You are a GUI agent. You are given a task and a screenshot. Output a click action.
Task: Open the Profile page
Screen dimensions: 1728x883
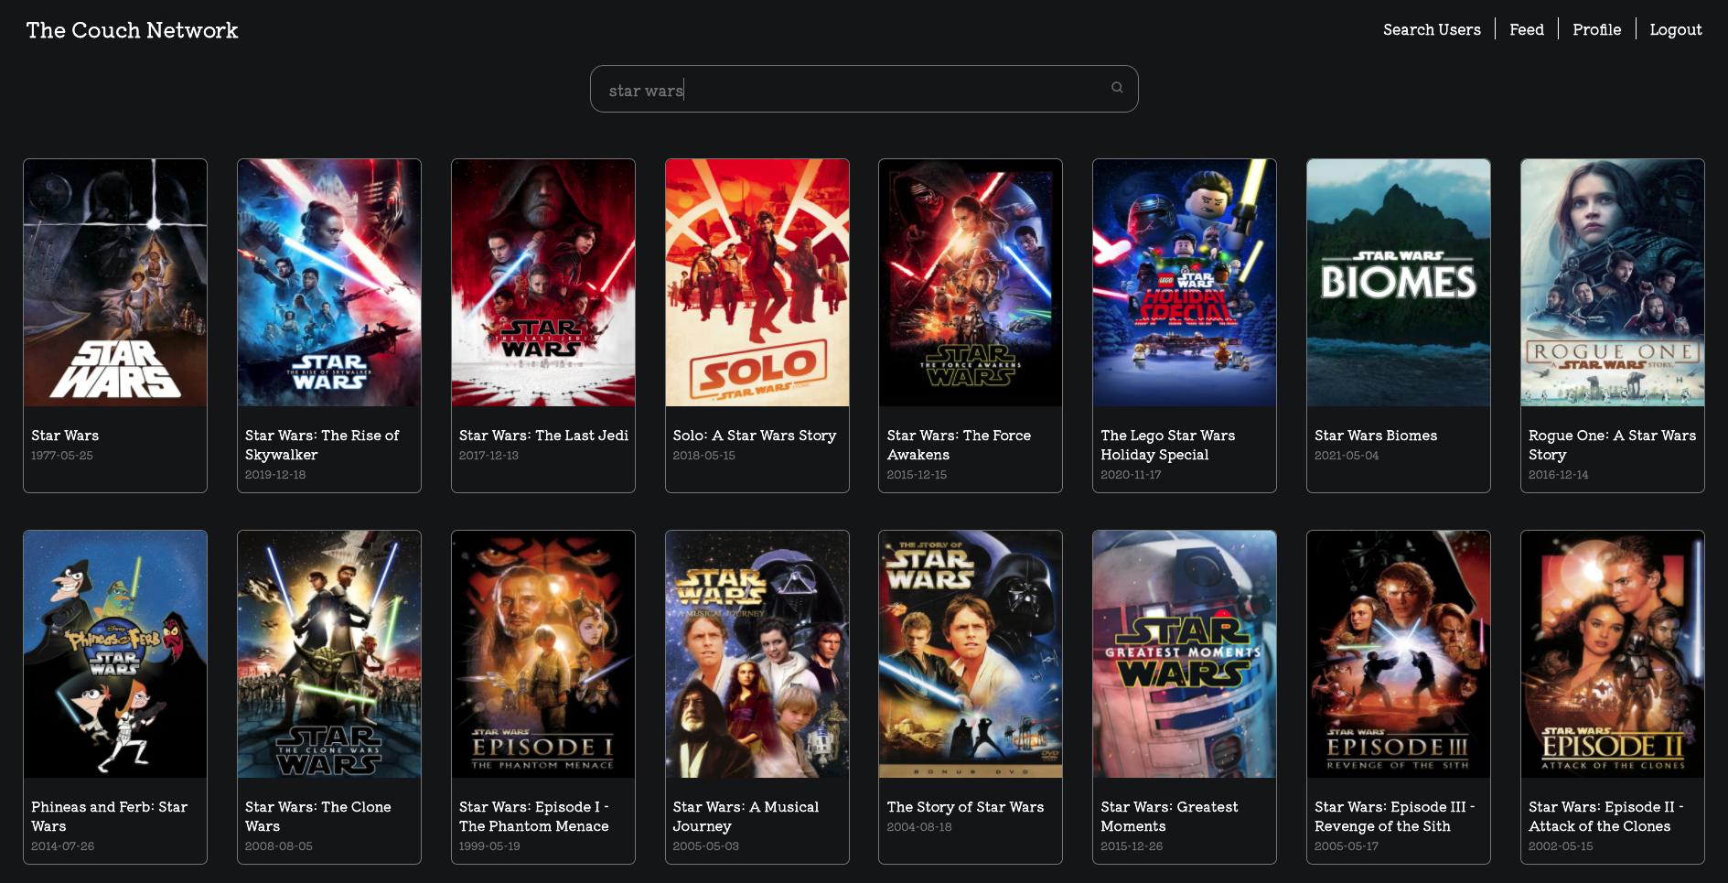(1596, 29)
